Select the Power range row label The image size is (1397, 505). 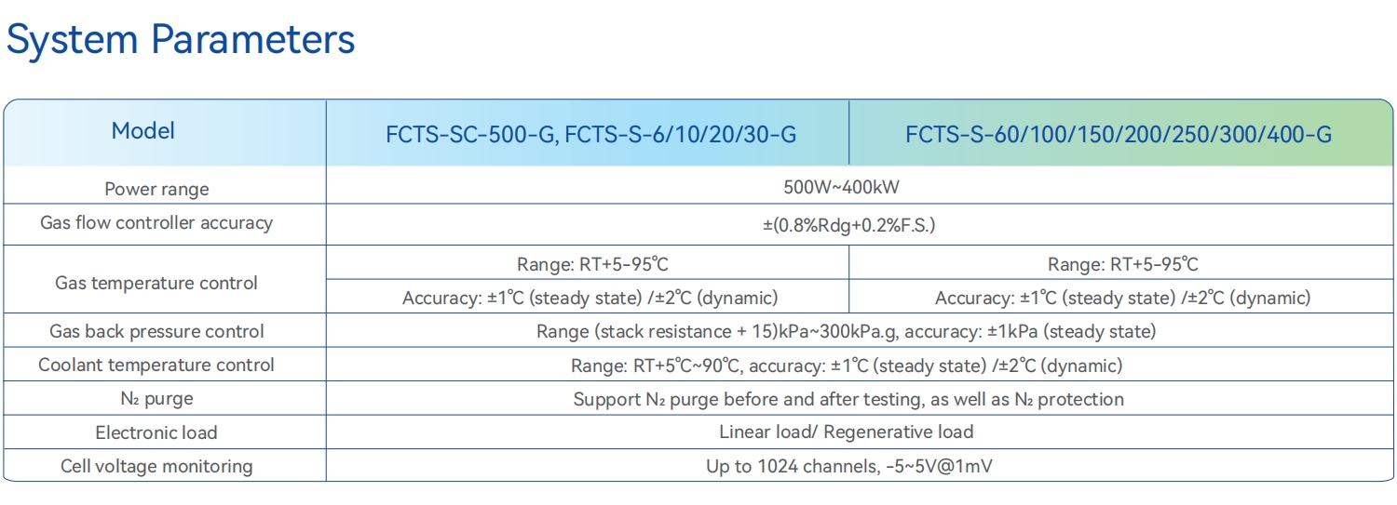pos(156,189)
